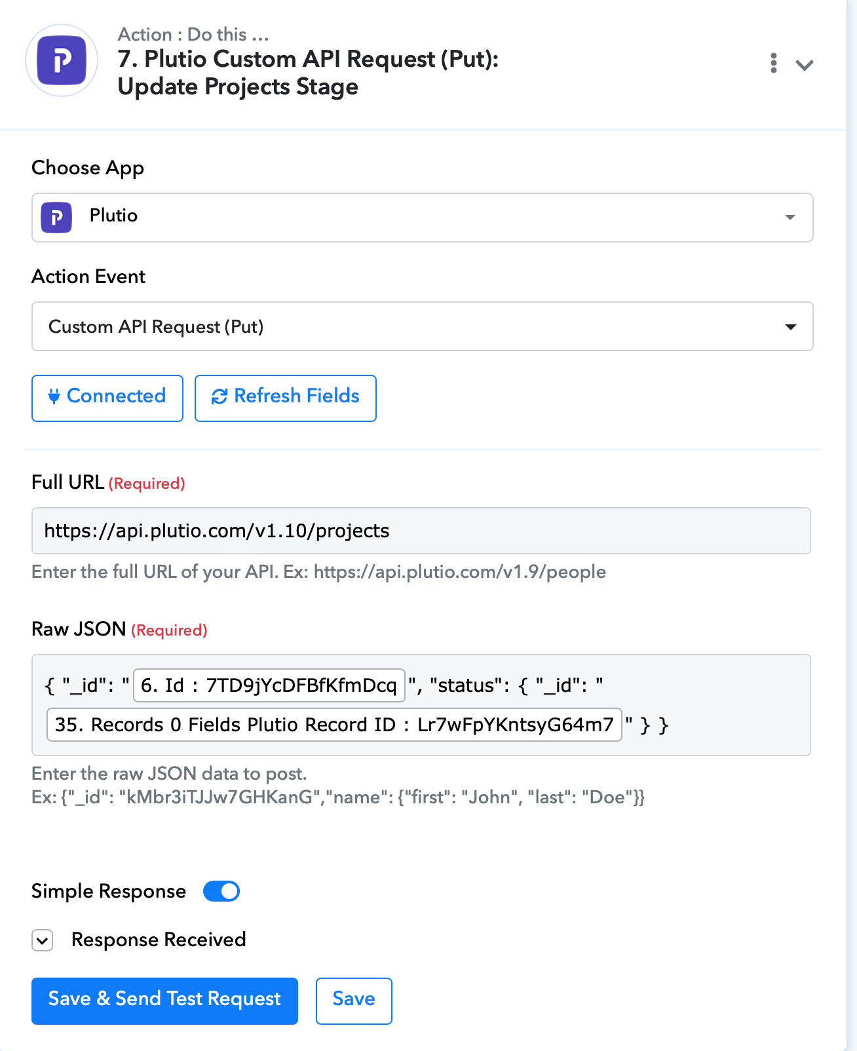
Task: Click the large Plutio app logo in header
Action: (x=62, y=61)
